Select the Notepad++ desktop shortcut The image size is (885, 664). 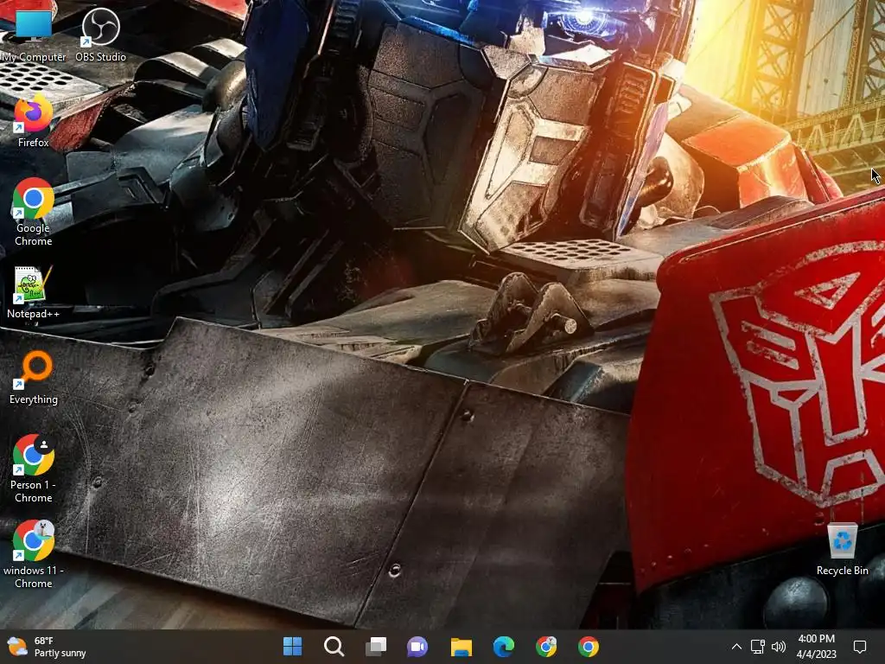click(34, 293)
